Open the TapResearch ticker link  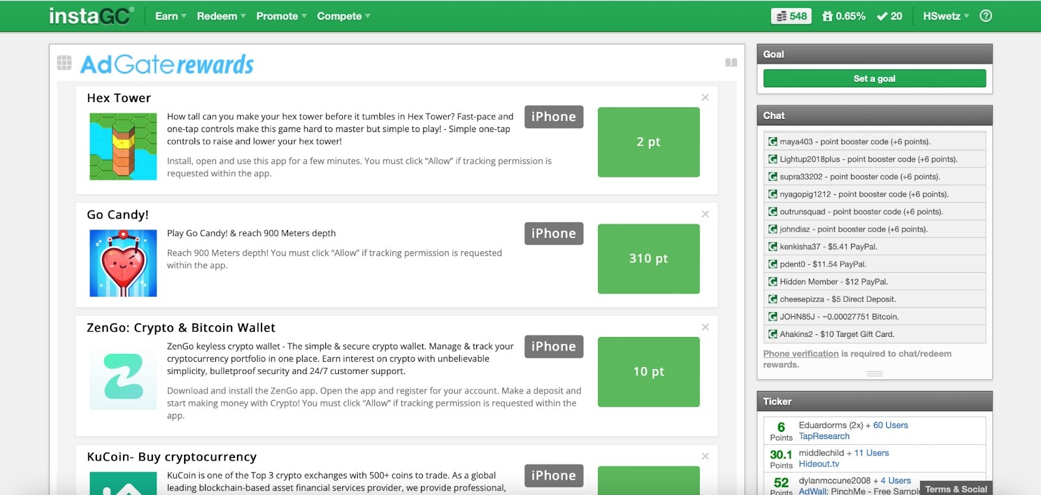click(x=824, y=436)
